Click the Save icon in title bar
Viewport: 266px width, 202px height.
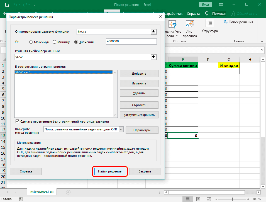pyautogui.click(x=7, y=5)
